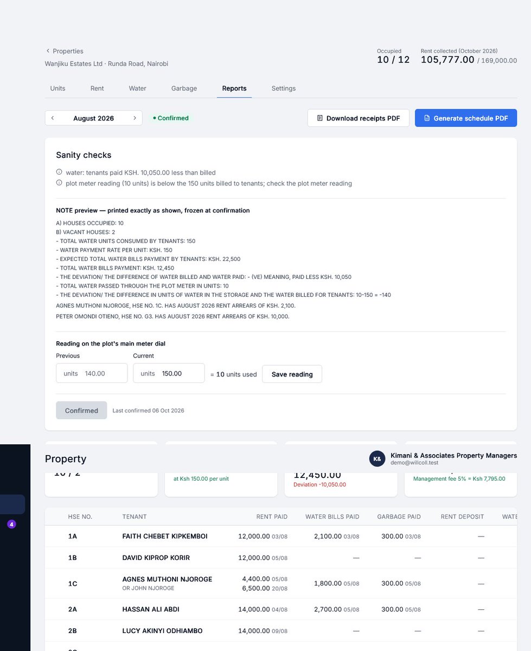Click the August 2026 month label

[93, 118]
